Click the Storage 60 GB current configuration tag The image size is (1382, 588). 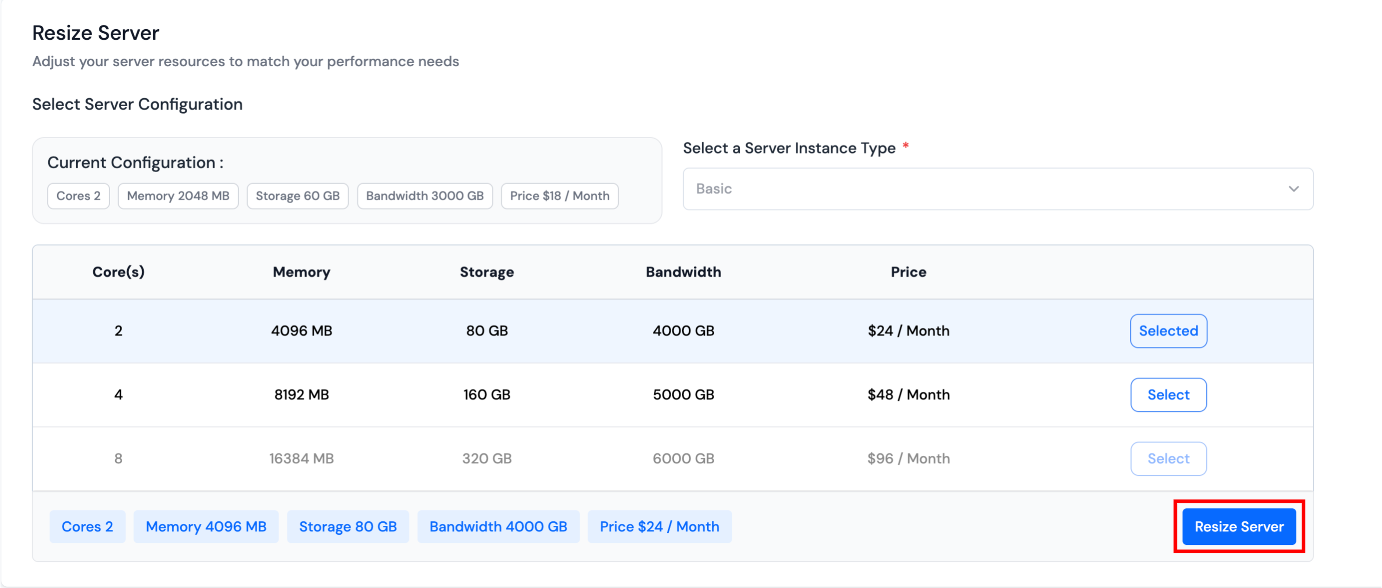coord(297,196)
